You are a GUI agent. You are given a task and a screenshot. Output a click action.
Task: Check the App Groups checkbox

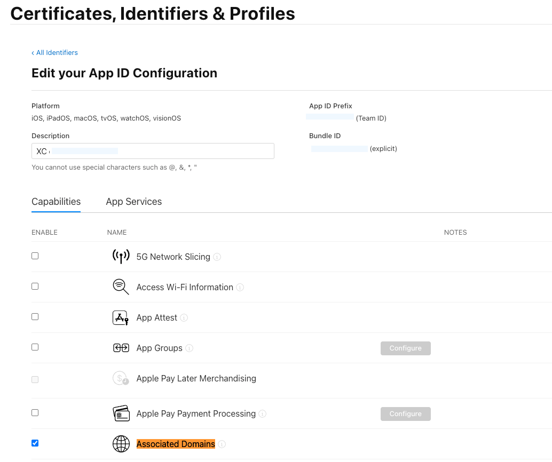pyautogui.click(x=35, y=347)
